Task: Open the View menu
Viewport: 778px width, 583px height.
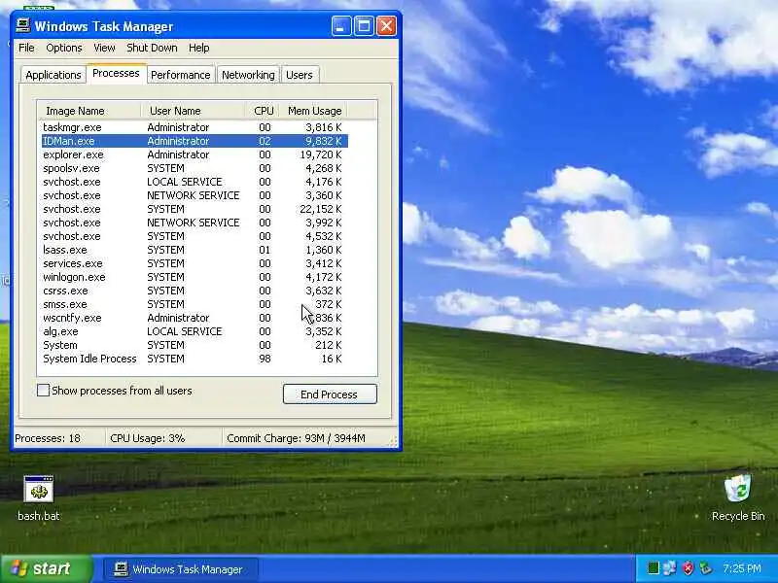Action: click(x=104, y=48)
